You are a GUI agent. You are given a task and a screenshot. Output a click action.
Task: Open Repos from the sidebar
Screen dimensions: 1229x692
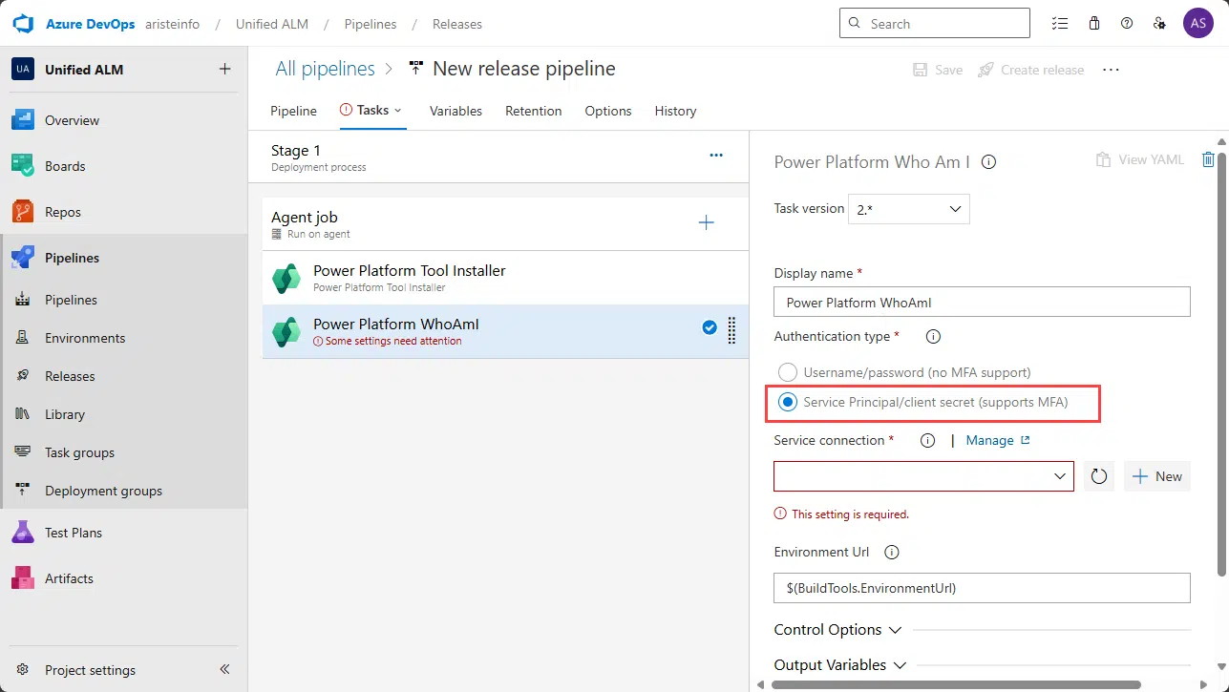(x=62, y=212)
